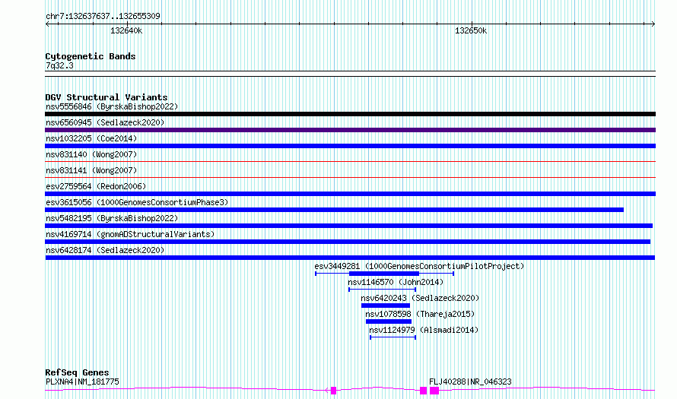
Task: Open variant nsv1078598 (Thareja2015) label
Action: [420, 314]
